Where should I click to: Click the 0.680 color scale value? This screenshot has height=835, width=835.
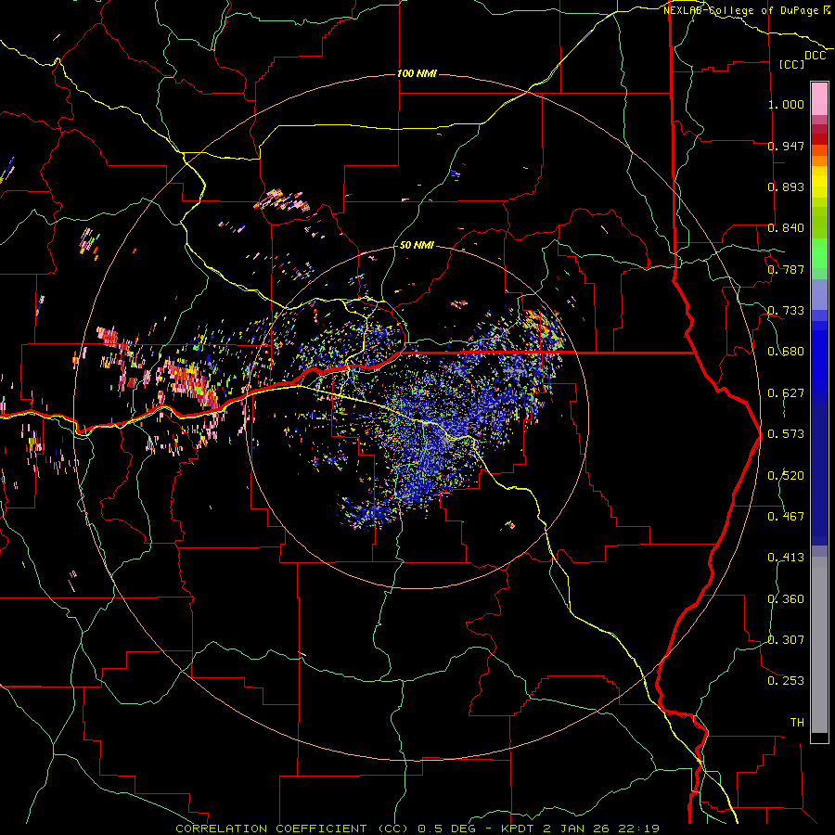pos(786,352)
